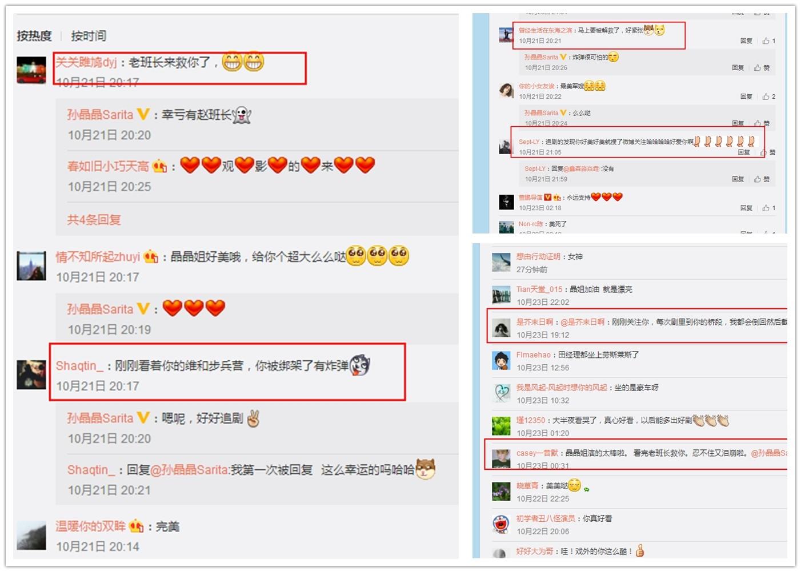Open Shaqtin_ profile picture
This screenshot has width=801, height=572.
[x=31, y=374]
